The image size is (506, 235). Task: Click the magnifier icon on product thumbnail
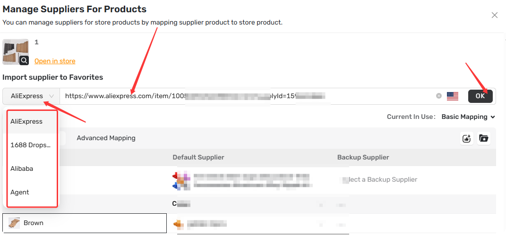click(x=24, y=60)
